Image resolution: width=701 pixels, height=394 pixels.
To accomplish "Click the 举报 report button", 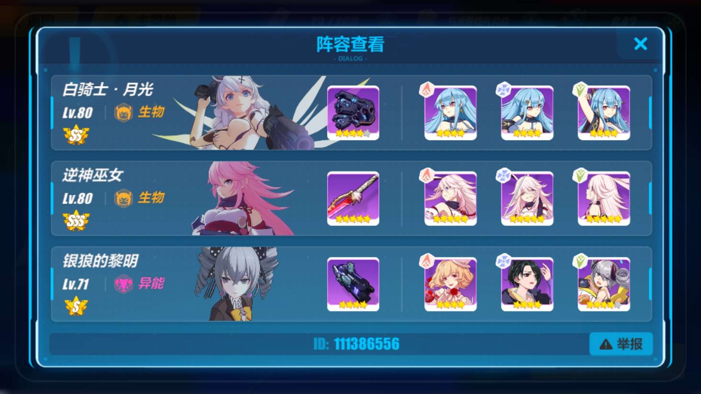I will 621,344.
